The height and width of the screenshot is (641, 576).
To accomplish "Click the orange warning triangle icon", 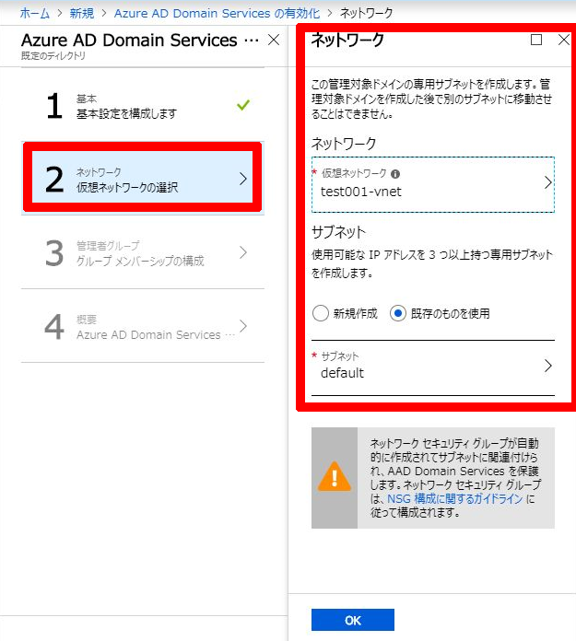I will click(335, 477).
